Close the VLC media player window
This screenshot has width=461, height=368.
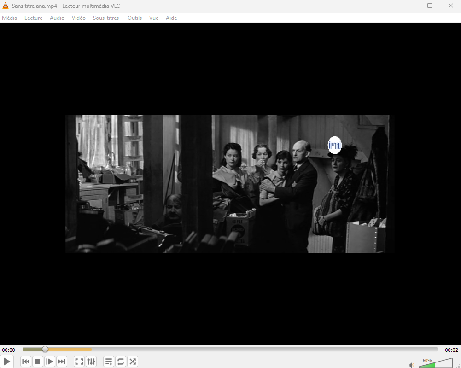[450, 6]
